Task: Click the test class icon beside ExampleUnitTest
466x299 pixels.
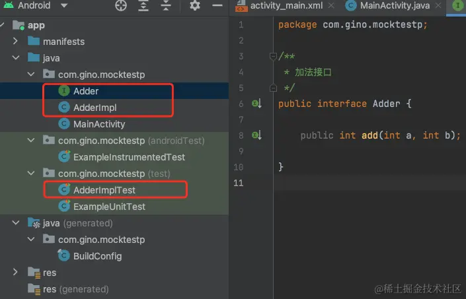Action: pyautogui.click(x=64, y=206)
